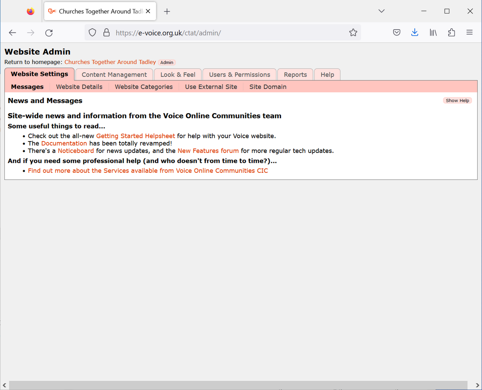
Task: Switch to the Reports tab
Action: (295, 75)
